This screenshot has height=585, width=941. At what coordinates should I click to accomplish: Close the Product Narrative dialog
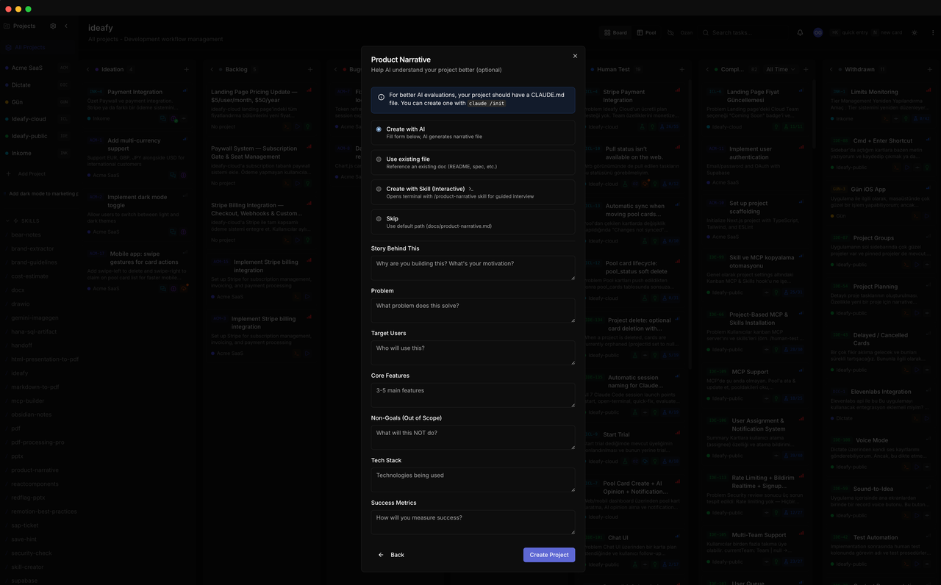coord(575,56)
